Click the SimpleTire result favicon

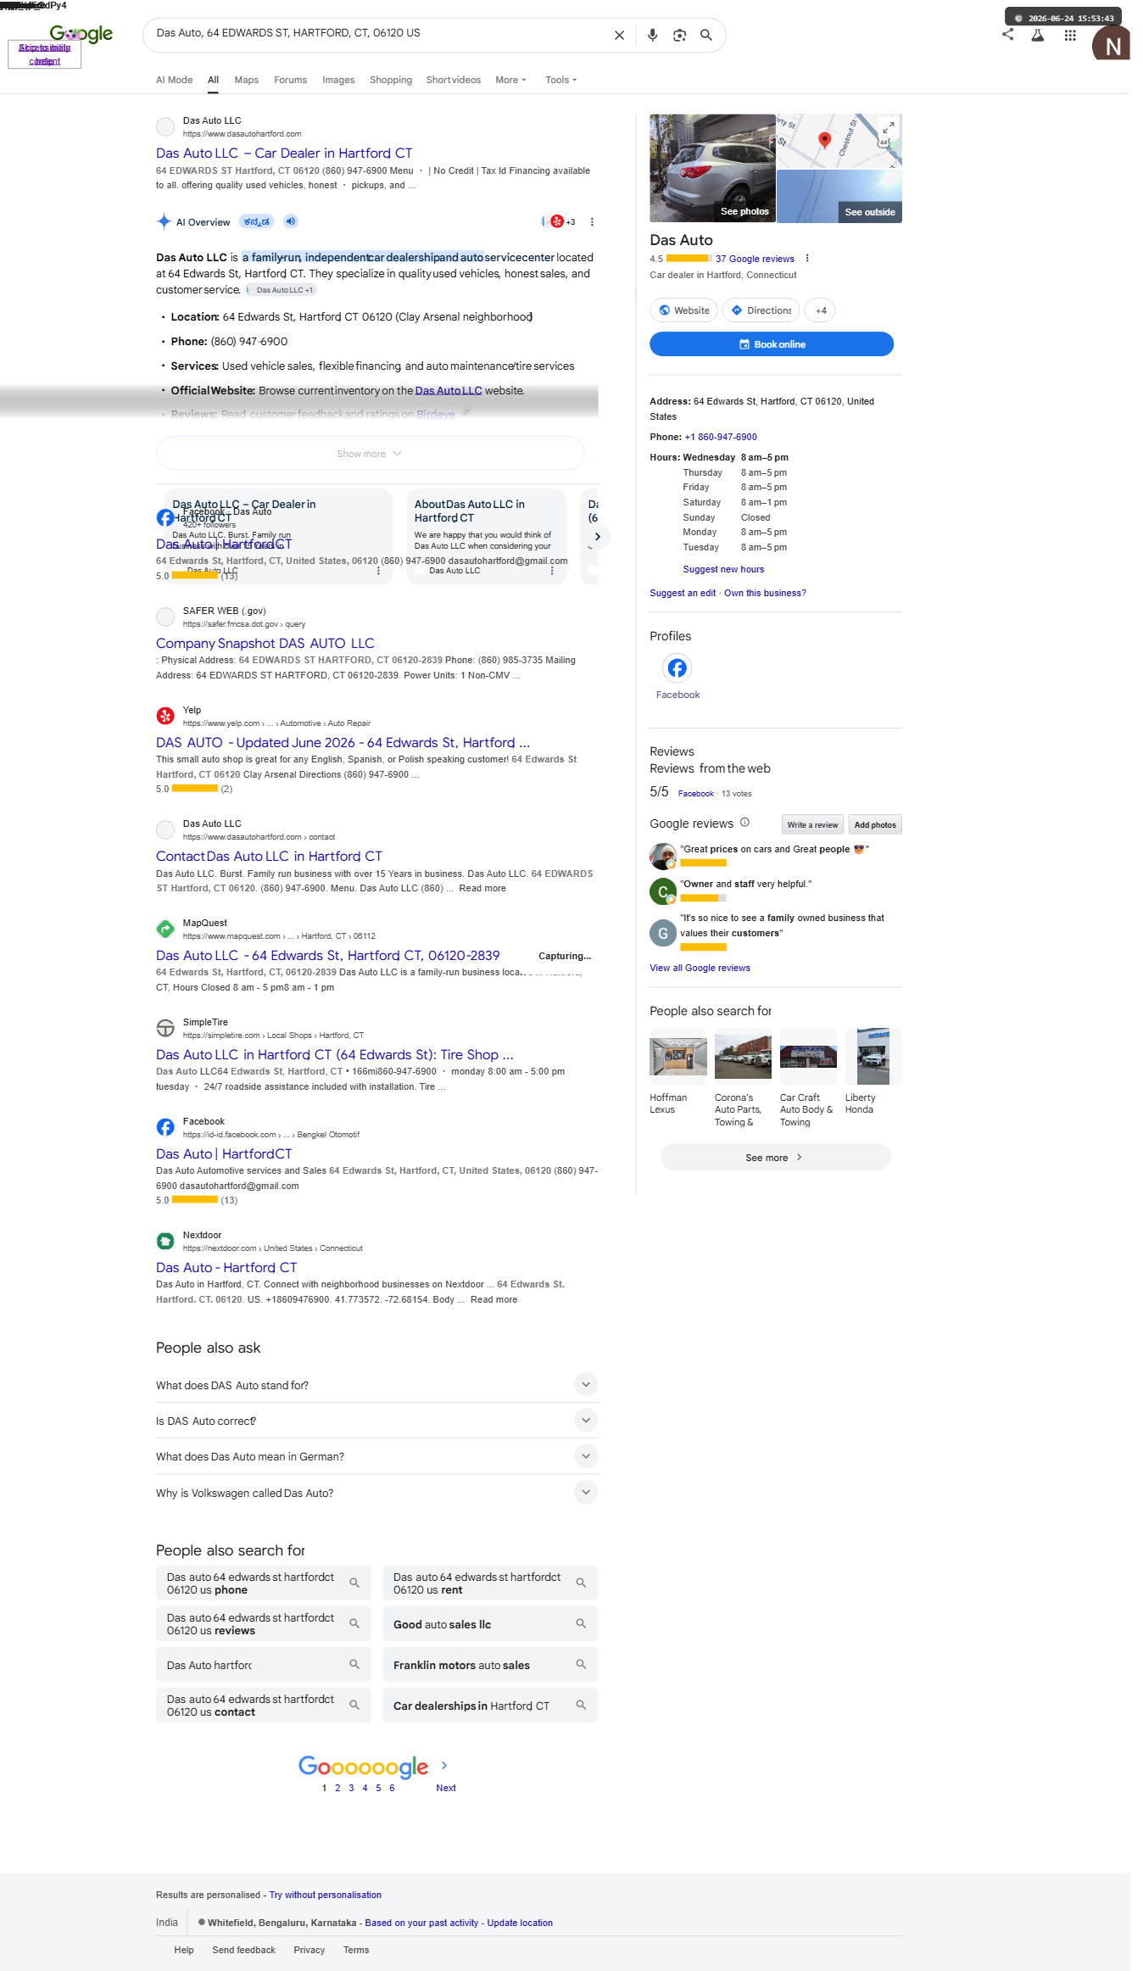165,1028
